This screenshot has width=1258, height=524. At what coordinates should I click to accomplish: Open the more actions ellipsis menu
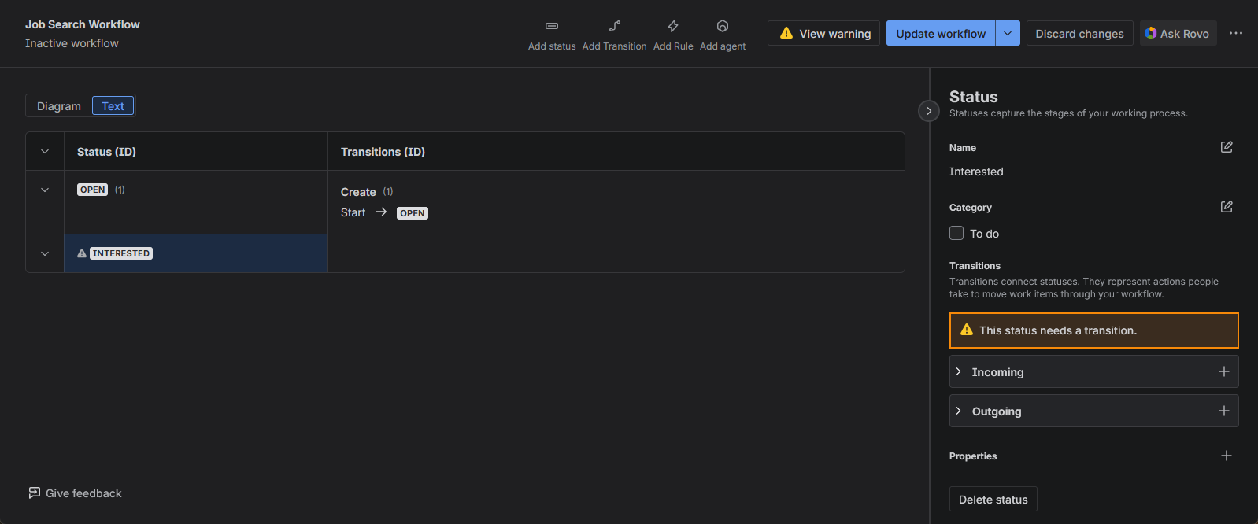click(x=1236, y=33)
